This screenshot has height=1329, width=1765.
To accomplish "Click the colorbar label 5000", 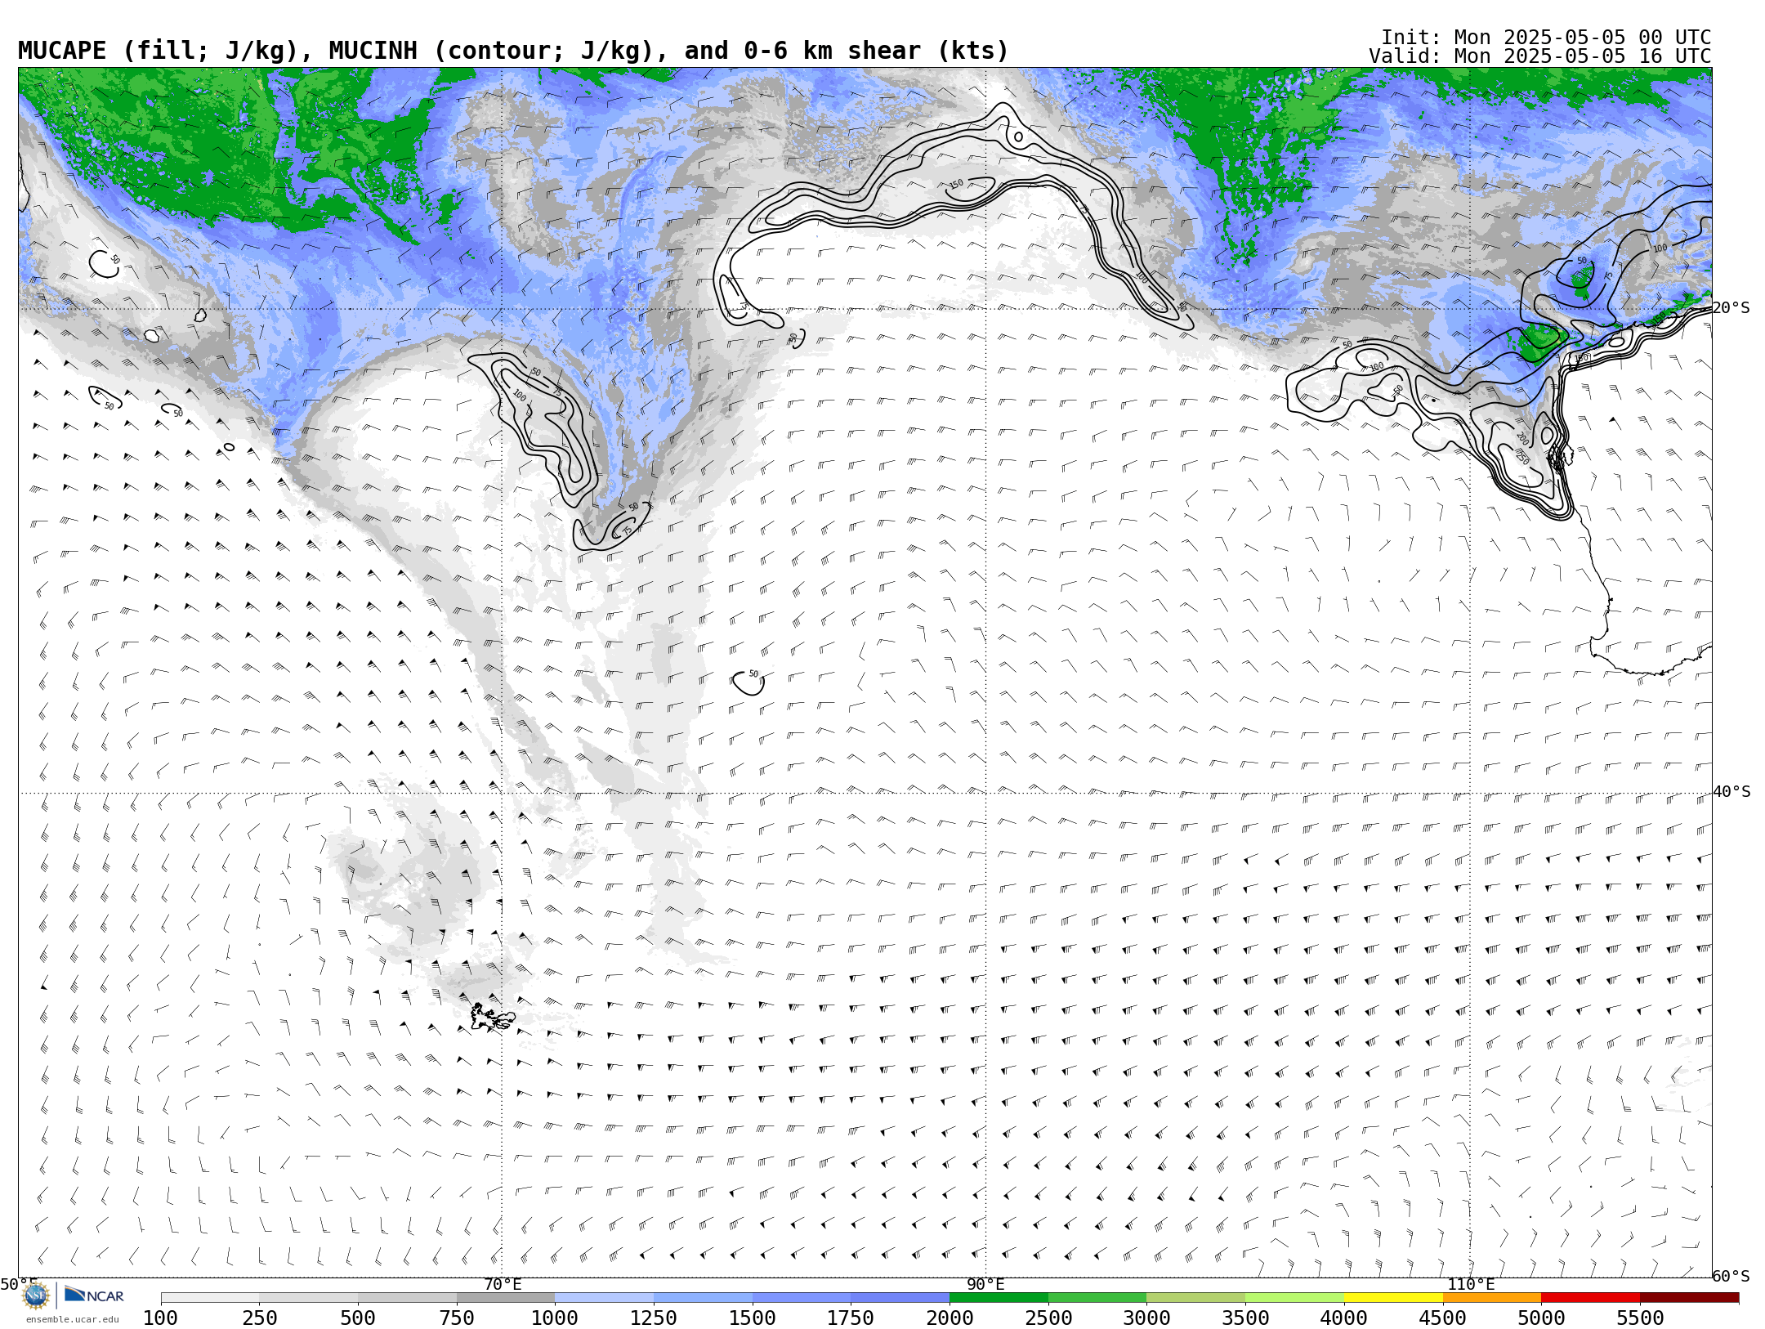I will pyautogui.click(x=1541, y=1318).
